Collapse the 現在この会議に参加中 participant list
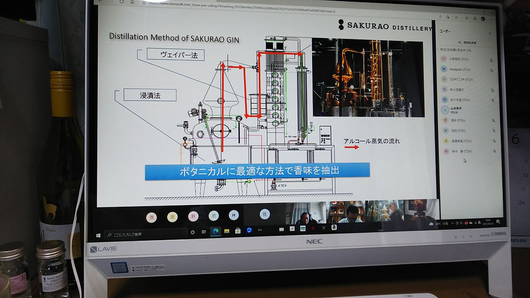Screen dimensions: 530x298 tap(439, 49)
